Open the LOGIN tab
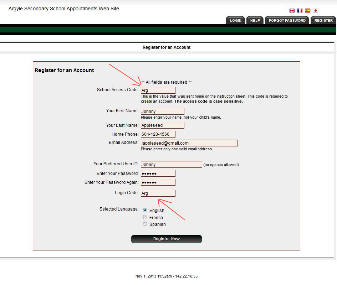337x285 pixels. click(x=235, y=21)
